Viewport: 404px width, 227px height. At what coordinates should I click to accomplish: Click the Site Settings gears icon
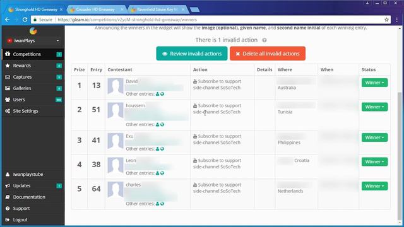coord(8,111)
